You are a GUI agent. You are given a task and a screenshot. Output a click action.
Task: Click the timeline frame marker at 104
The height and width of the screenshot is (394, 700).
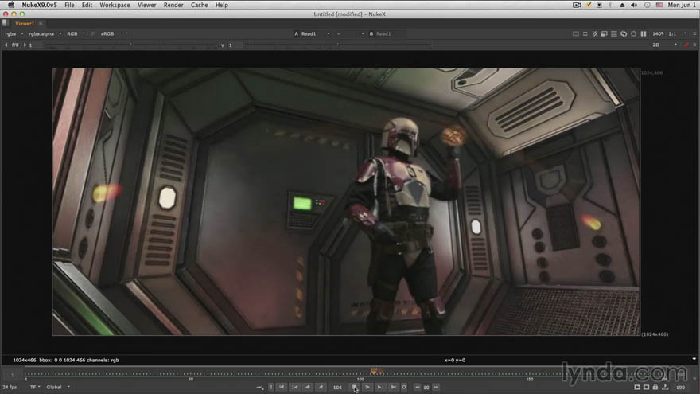(374, 371)
